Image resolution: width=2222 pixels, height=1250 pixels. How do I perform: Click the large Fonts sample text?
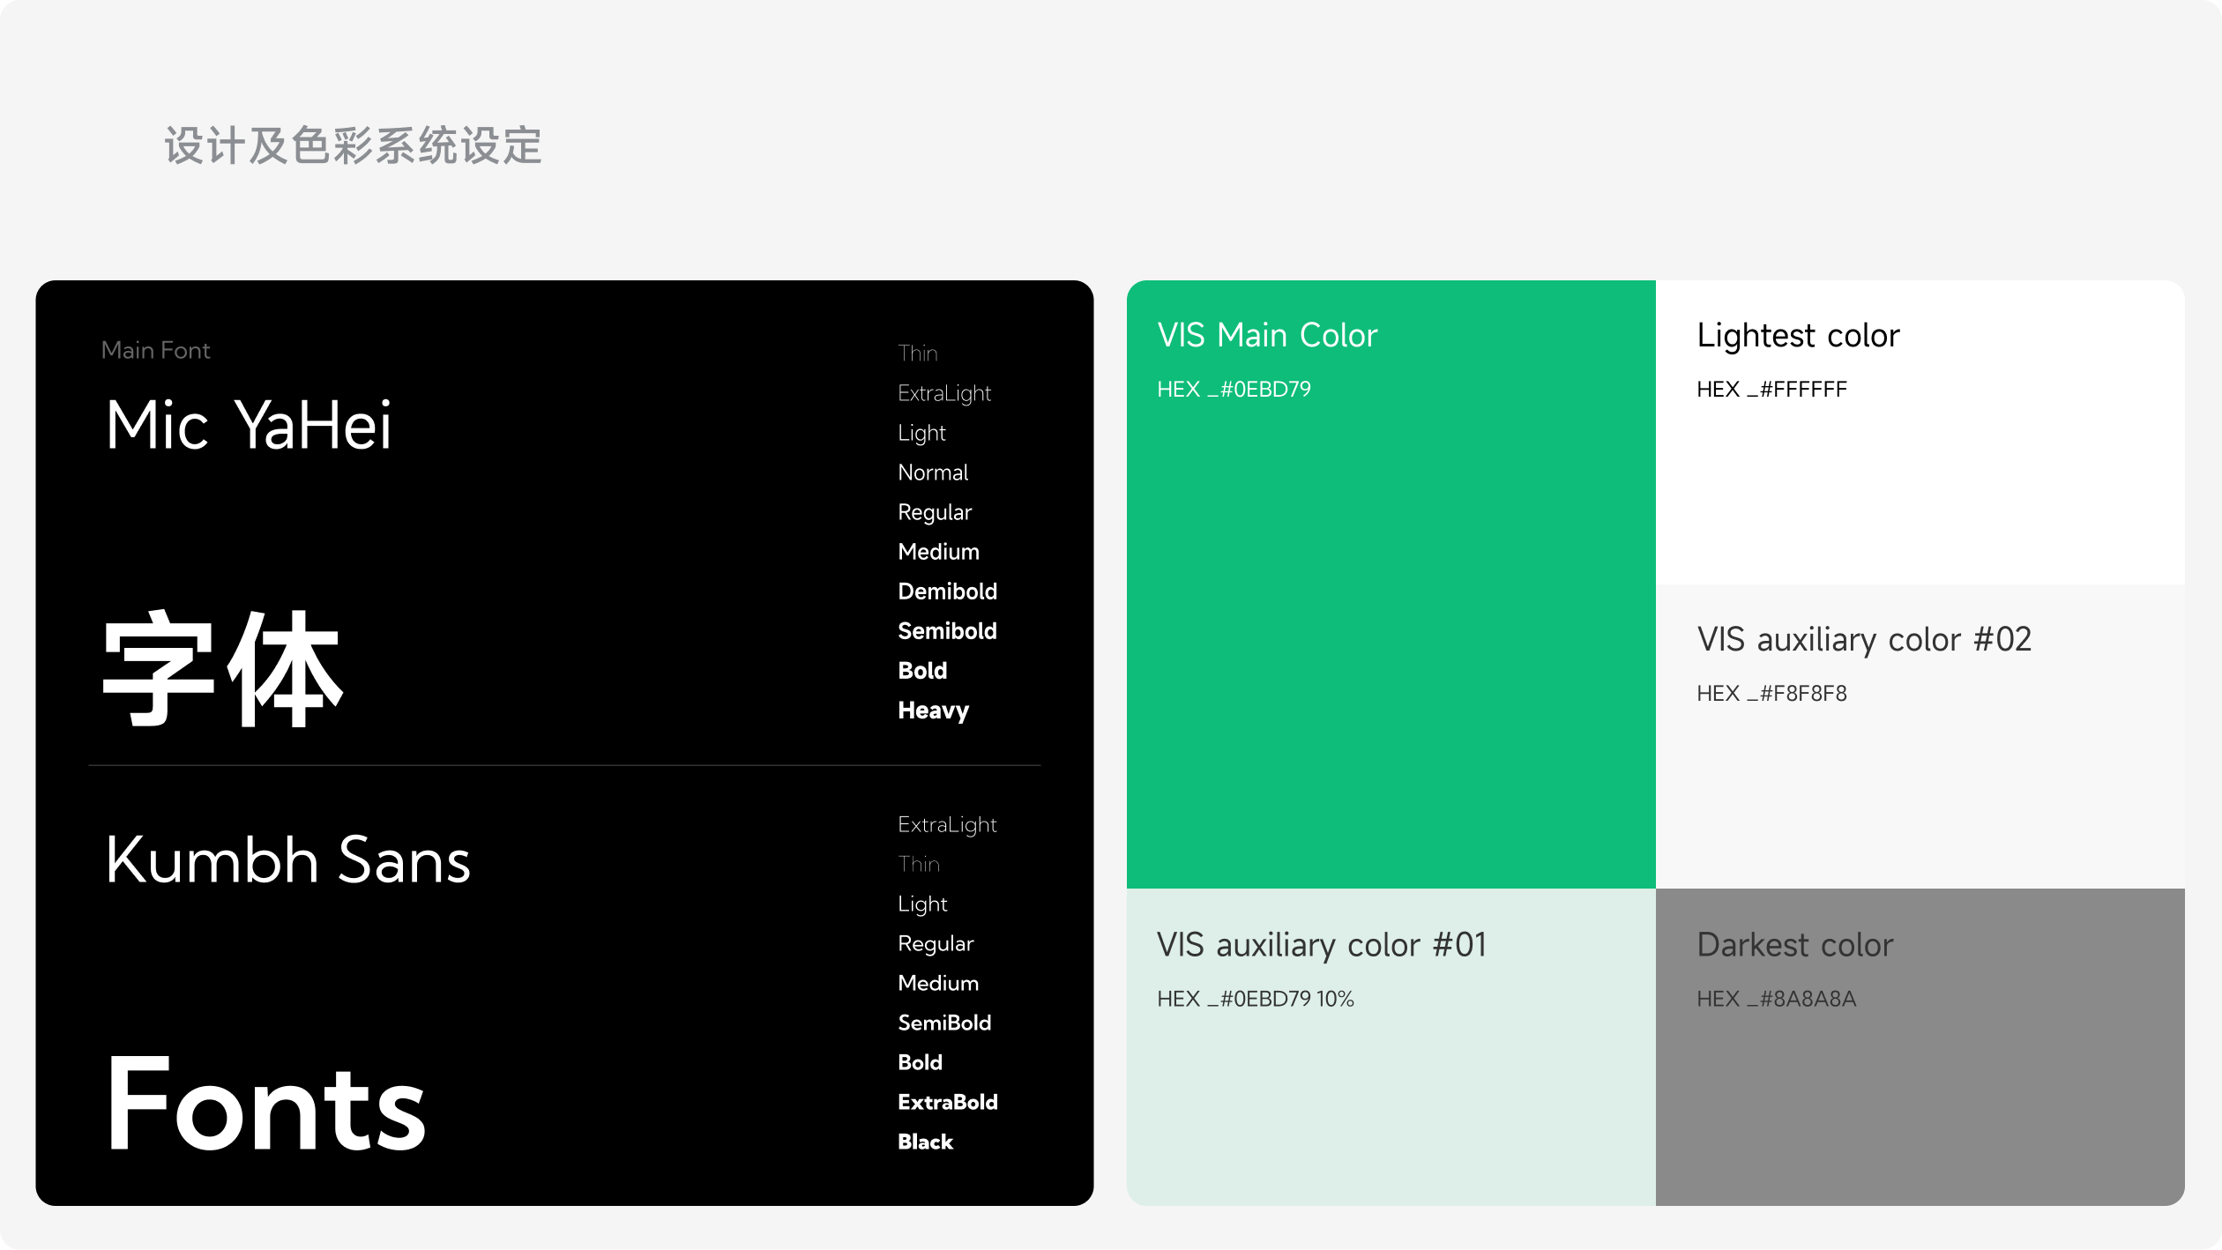click(x=265, y=1104)
